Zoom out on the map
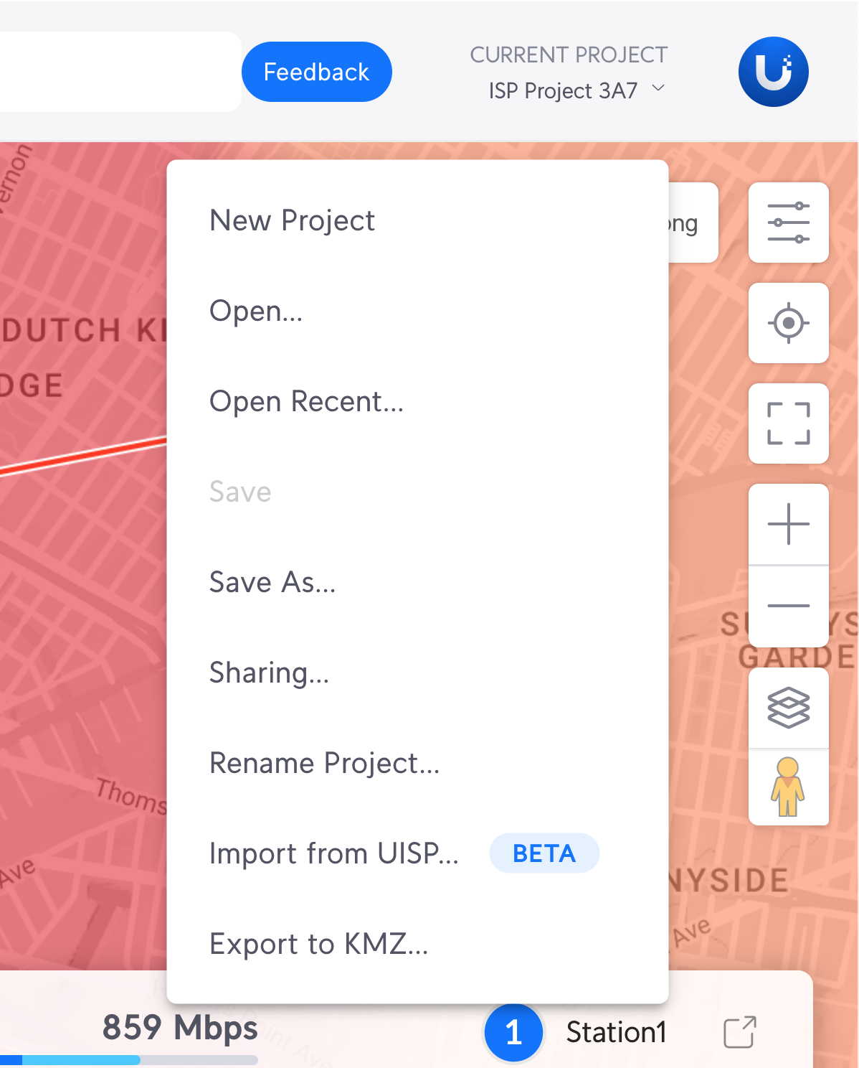 pos(788,606)
